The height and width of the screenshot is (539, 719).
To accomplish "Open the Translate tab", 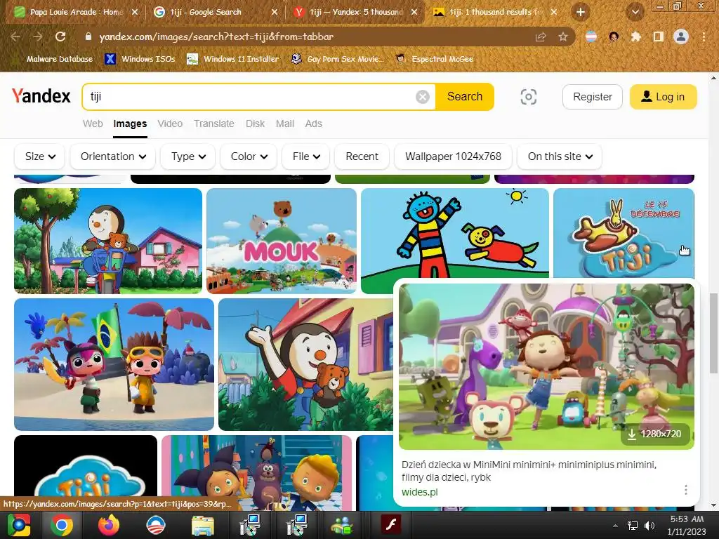I will click(x=213, y=124).
